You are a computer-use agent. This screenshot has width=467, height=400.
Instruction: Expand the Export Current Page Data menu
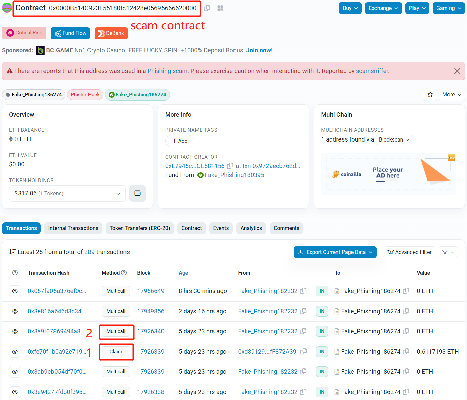pyautogui.click(x=335, y=252)
